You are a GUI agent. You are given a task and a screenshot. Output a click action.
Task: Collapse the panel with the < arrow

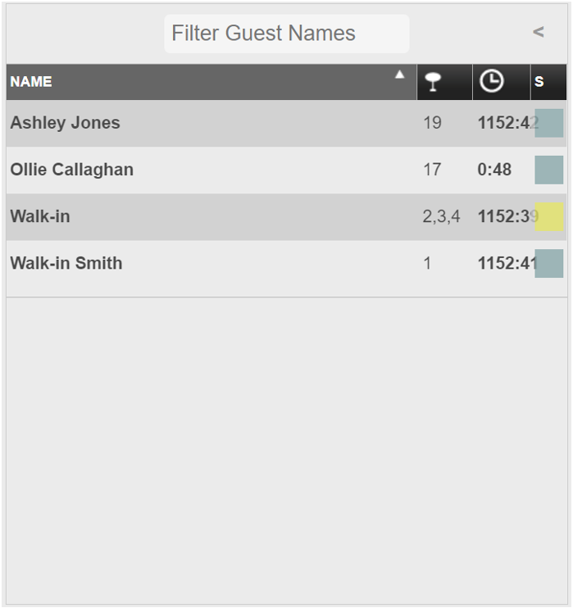click(538, 32)
